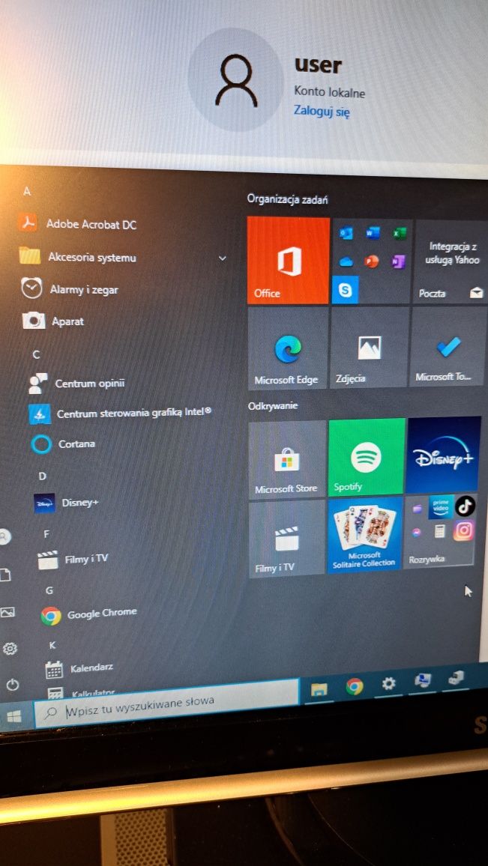Click the letter K index header
Image resolution: width=488 pixels, height=866 pixels.
52,645
